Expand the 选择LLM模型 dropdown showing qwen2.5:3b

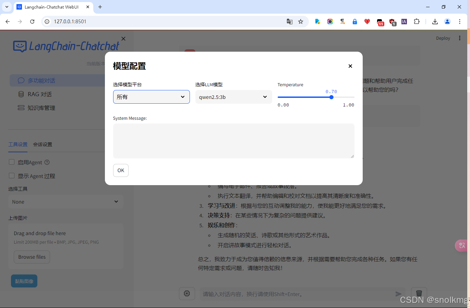tap(233, 97)
